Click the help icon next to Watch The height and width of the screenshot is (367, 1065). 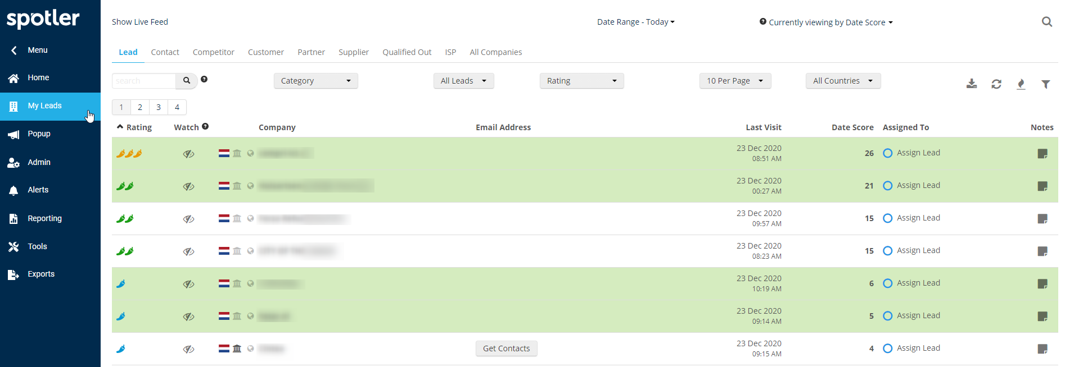[205, 127]
